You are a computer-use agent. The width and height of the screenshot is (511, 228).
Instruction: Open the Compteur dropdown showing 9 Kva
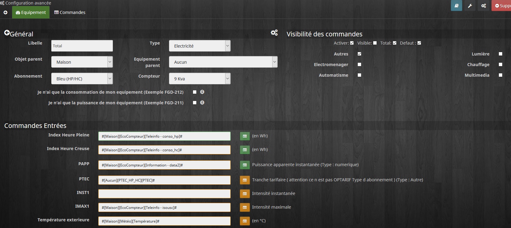tap(200, 79)
